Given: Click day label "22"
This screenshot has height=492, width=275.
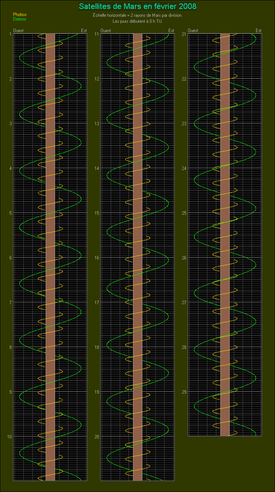Looking at the screenshot, I should [x=184, y=79].
